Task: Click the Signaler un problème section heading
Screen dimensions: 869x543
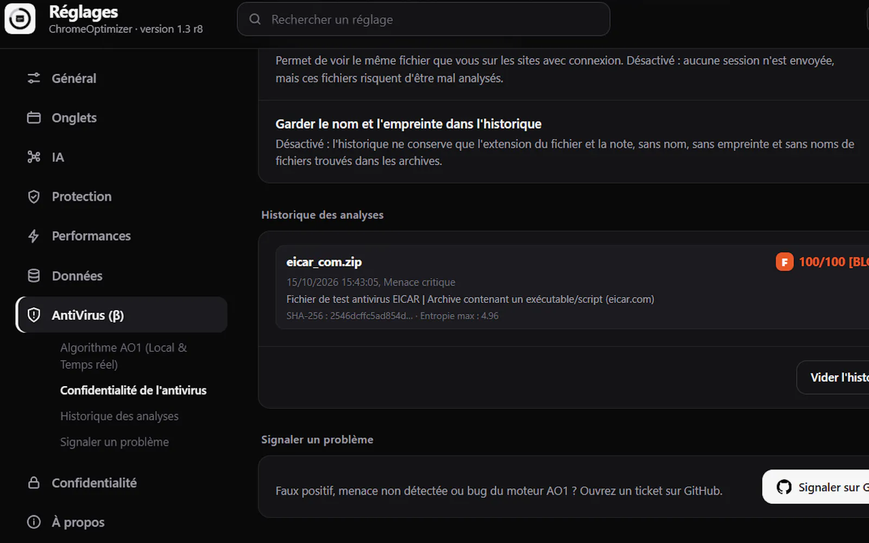Action: coord(317,440)
